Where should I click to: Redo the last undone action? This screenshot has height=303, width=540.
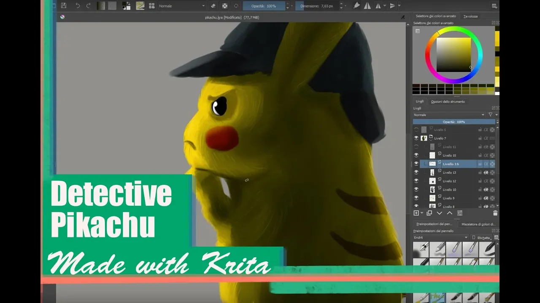[x=88, y=5]
